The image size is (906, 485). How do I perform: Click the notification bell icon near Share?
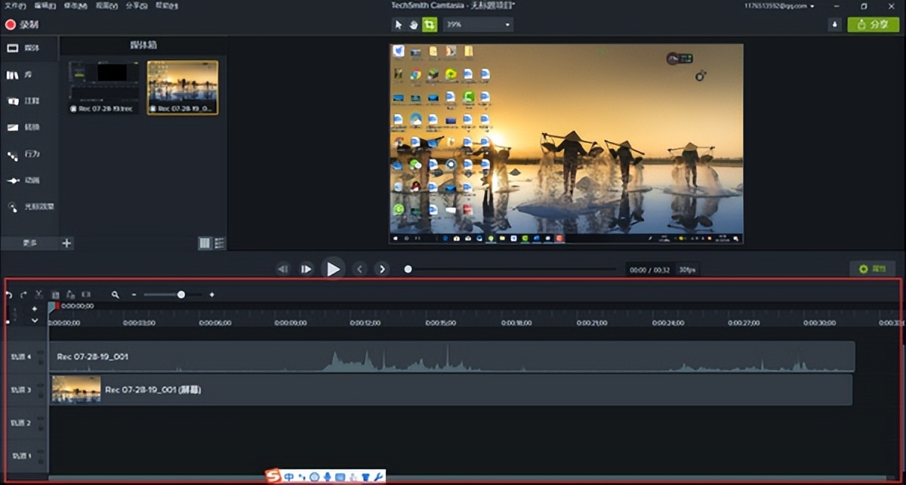click(834, 24)
